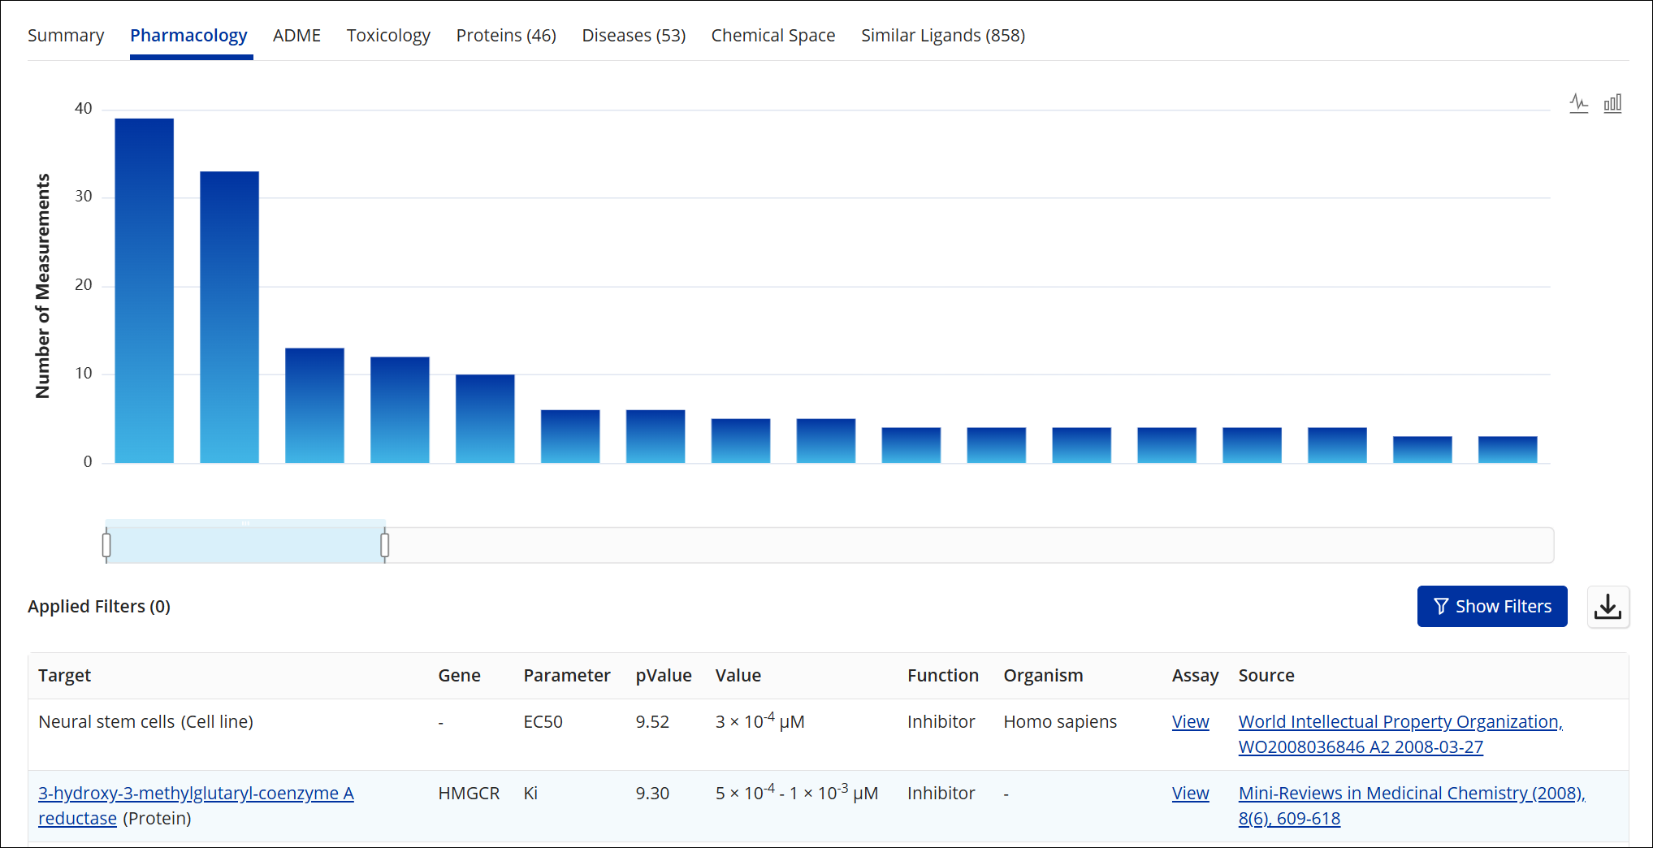Viewport: 1653px width, 848px height.
Task: Click the Source column header
Action: [1266, 676]
